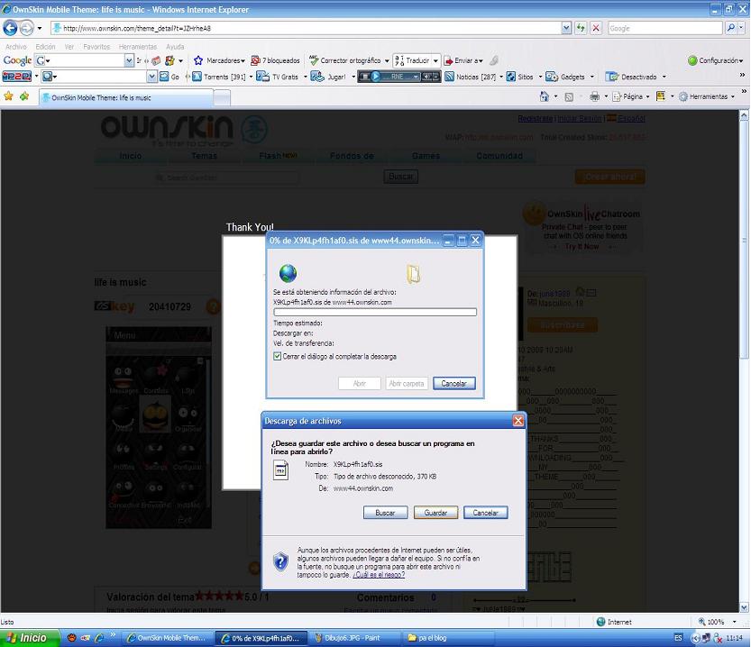751x647 pixels.
Task: Click the Favorites star icon
Action: click(9, 96)
